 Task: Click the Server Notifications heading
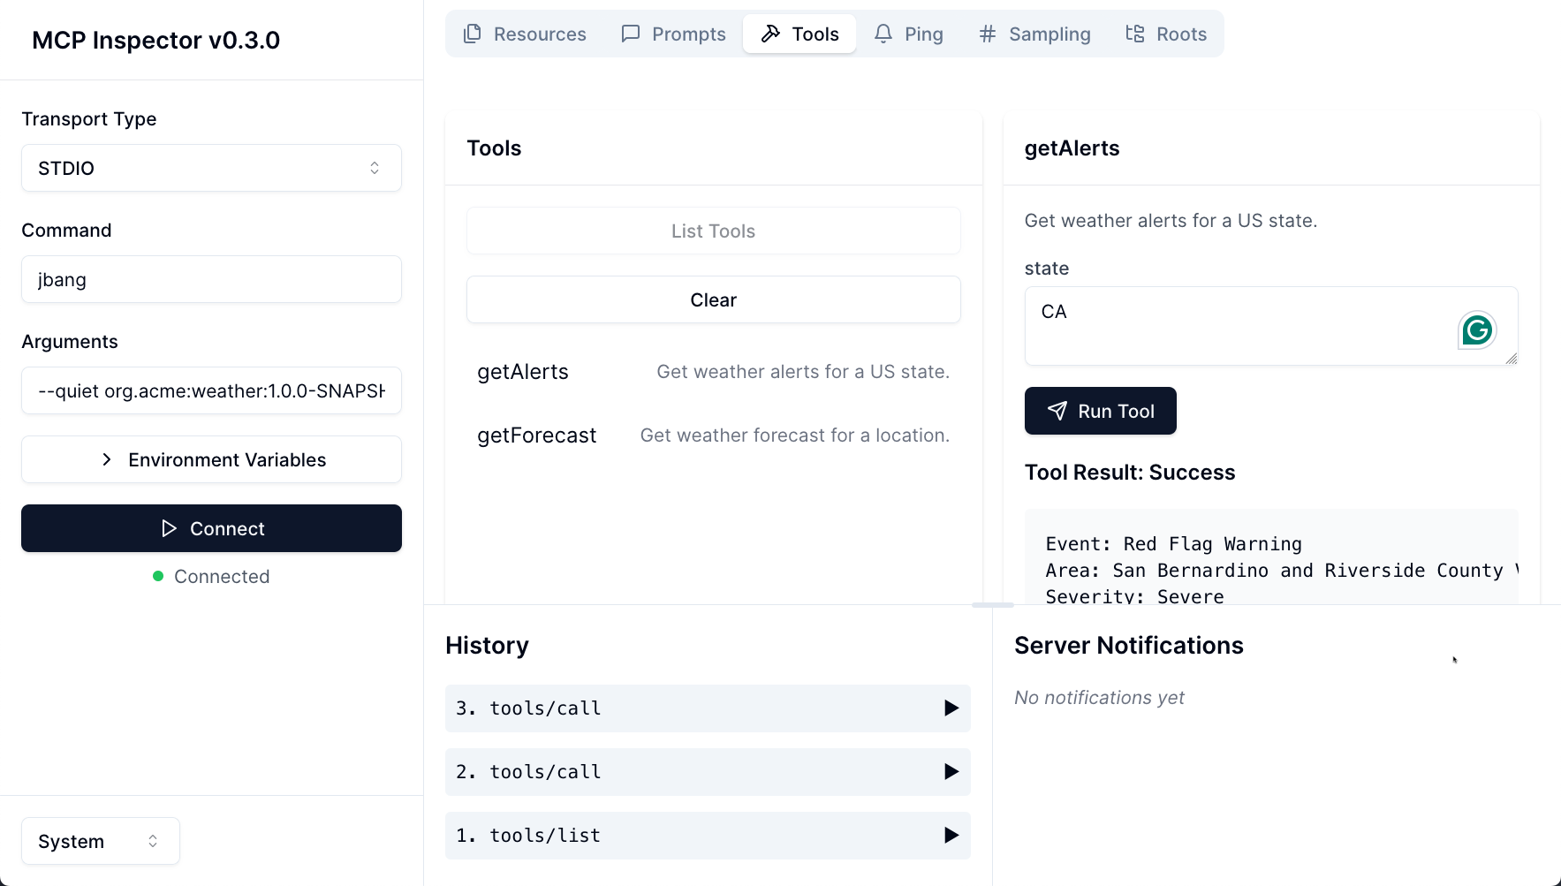[x=1129, y=646]
